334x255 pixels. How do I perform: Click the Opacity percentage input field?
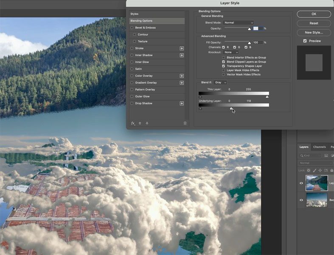pos(258,28)
